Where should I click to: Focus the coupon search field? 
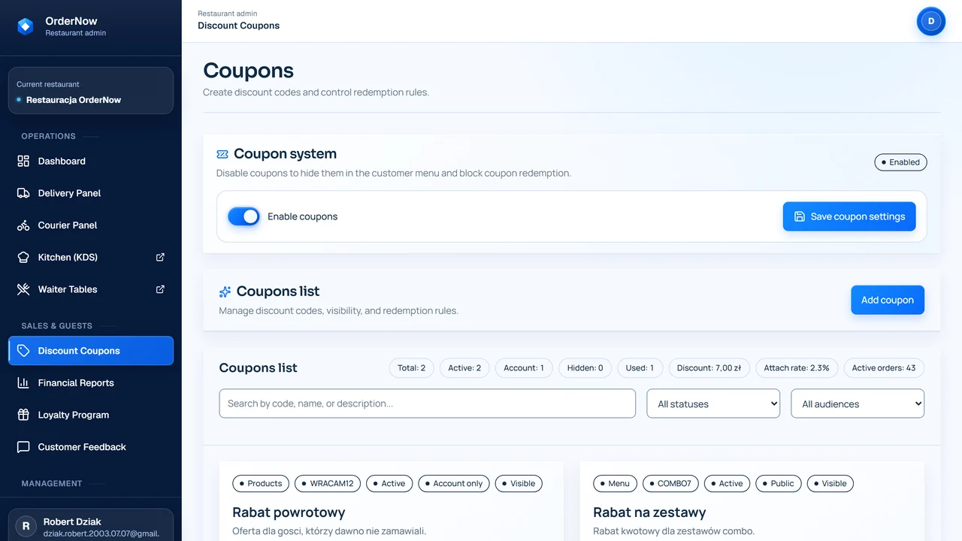(x=428, y=403)
